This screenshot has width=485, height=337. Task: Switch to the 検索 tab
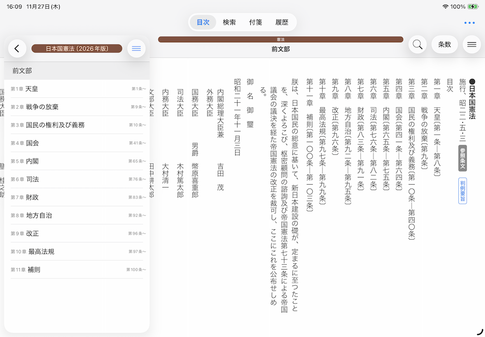229,22
